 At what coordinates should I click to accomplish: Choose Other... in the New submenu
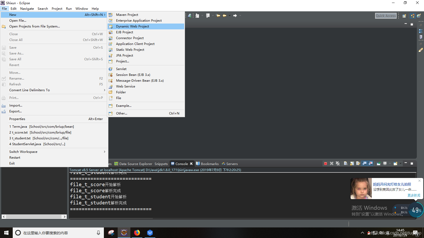pyautogui.click(x=146, y=113)
